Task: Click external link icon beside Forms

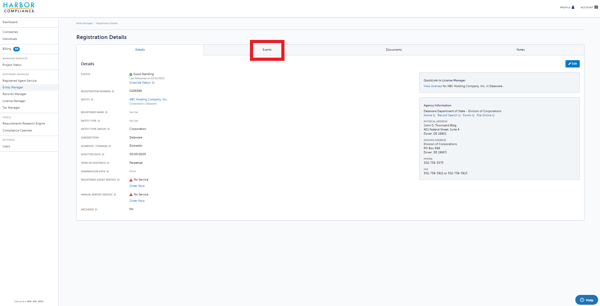Action: tap(473, 115)
